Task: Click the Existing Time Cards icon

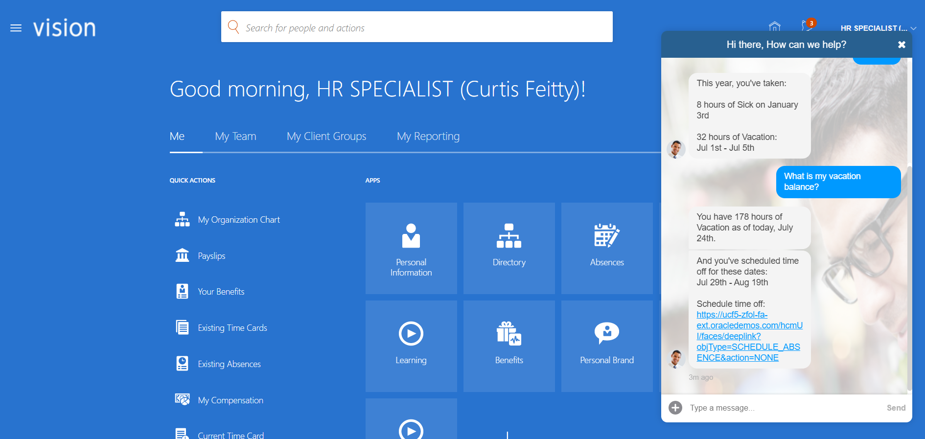Action: pyautogui.click(x=182, y=327)
